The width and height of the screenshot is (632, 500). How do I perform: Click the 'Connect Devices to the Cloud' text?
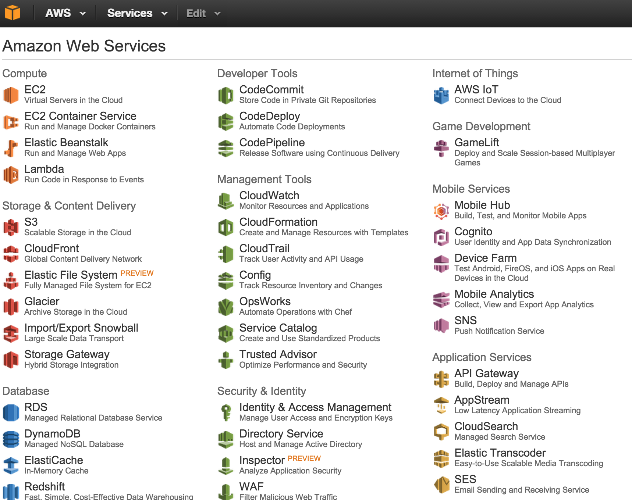click(x=508, y=100)
